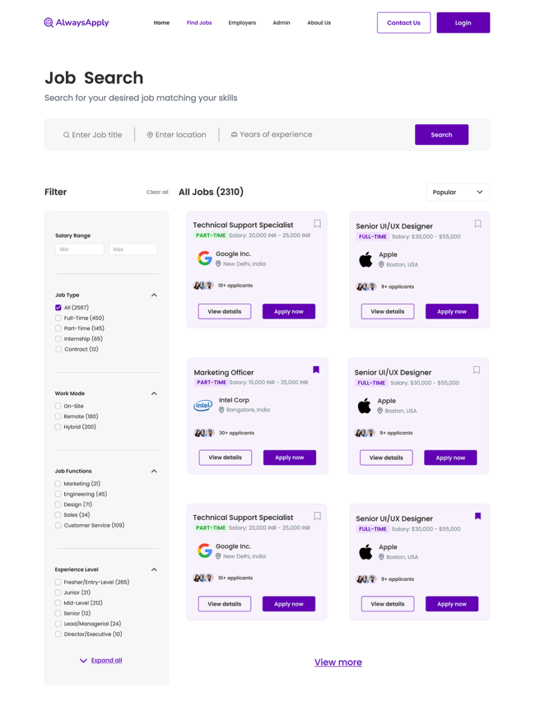Click the briefcase icon beside Years of experience
This screenshot has height=711, width=535.
click(x=234, y=135)
